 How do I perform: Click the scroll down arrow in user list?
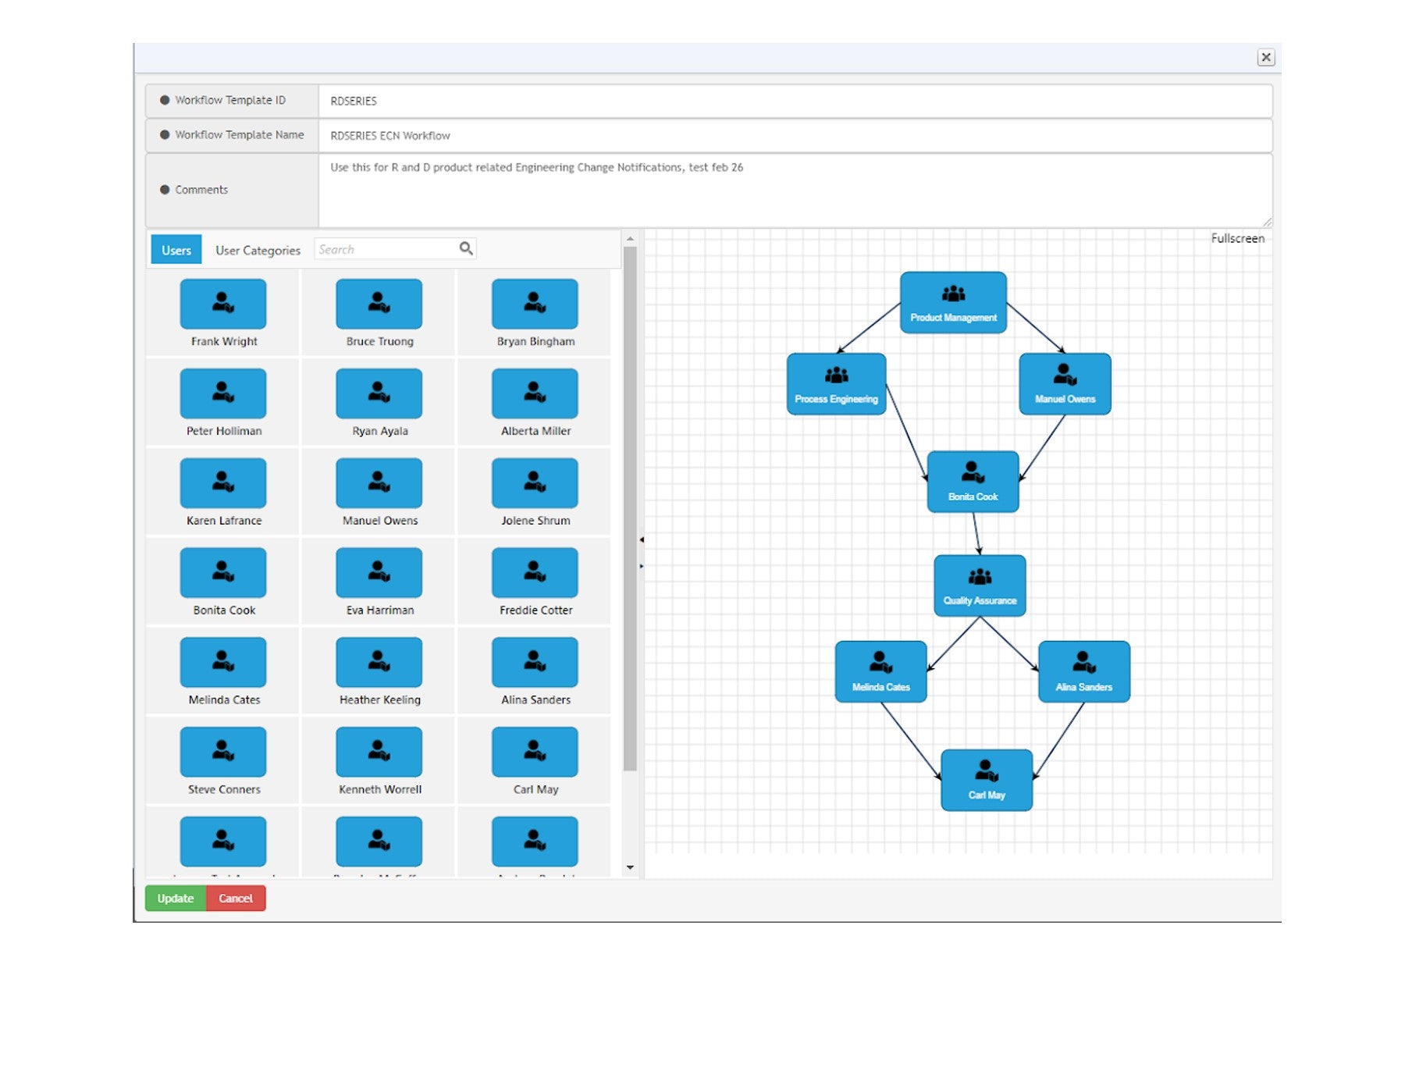tap(630, 867)
